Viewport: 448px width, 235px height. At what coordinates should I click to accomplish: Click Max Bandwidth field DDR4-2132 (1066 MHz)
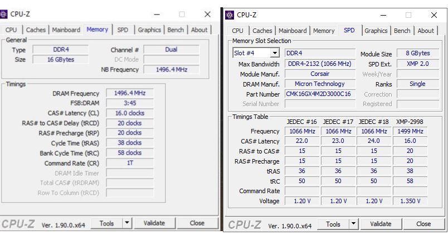coord(320,64)
